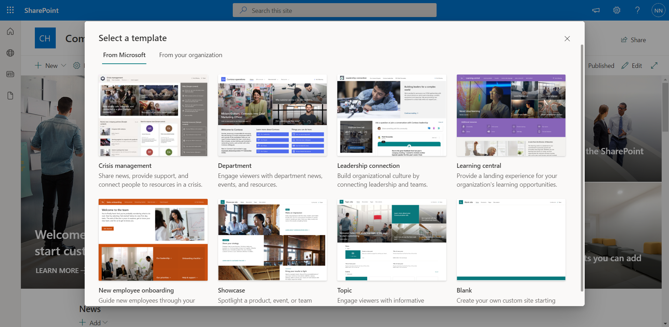Viewport: 669px width, 327px height.
Task: Click into the Search this site box
Action: click(334, 10)
